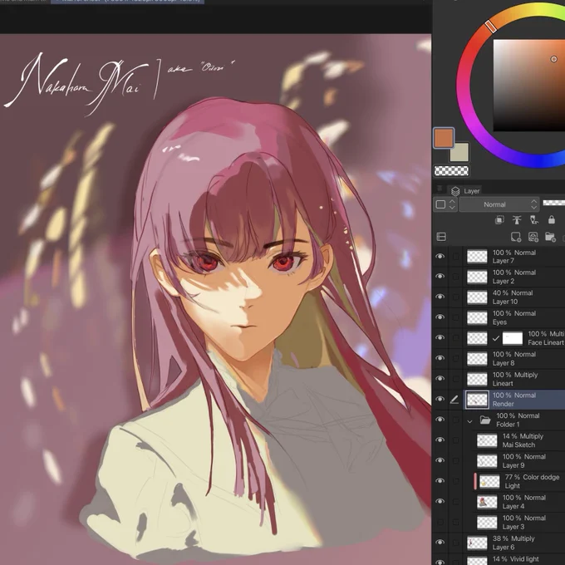Screen dimensions: 565x565
Task: Click the red palette color bar on Light layer
Action: tap(475, 481)
